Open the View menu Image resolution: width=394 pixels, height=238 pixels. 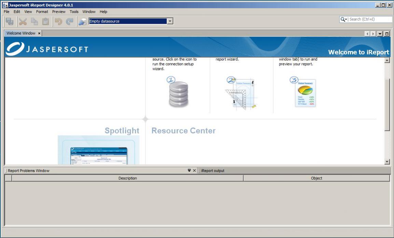point(28,12)
